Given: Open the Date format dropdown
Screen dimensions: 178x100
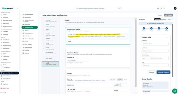Looking at the screenshot, I should pyautogui.click(x=120, y=85).
